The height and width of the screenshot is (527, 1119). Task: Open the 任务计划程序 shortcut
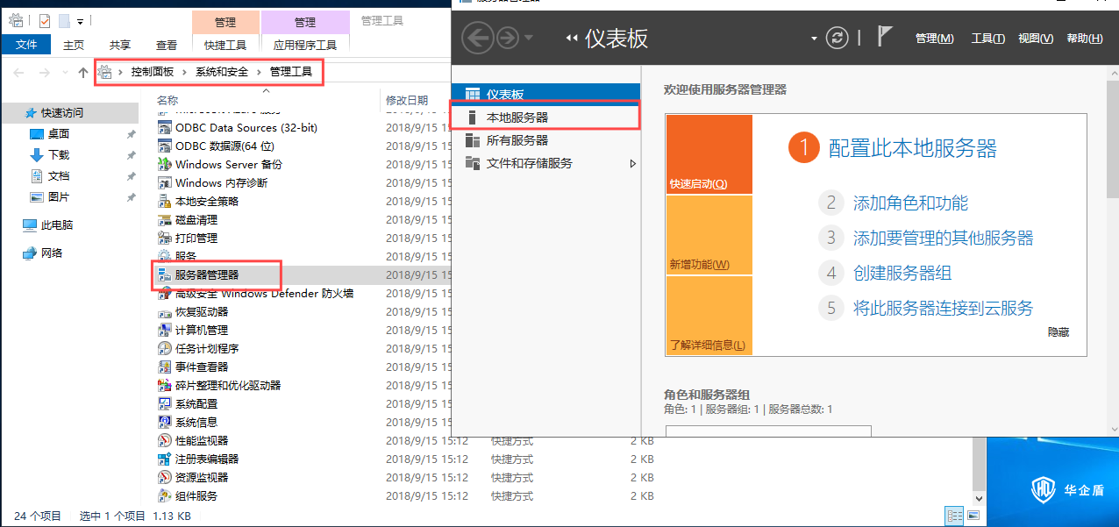[206, 348]
